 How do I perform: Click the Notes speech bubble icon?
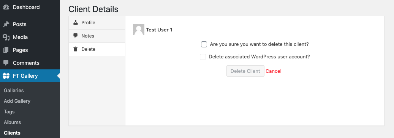click(x=76, y=36)
